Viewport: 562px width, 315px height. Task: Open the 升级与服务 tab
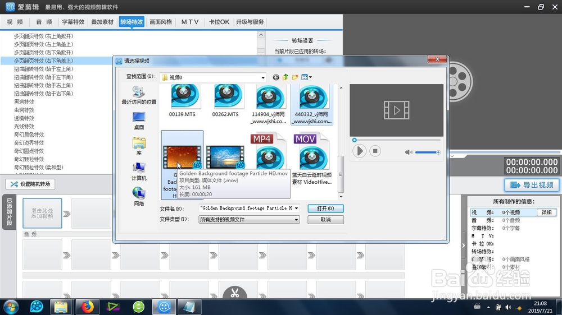(250, 22)
